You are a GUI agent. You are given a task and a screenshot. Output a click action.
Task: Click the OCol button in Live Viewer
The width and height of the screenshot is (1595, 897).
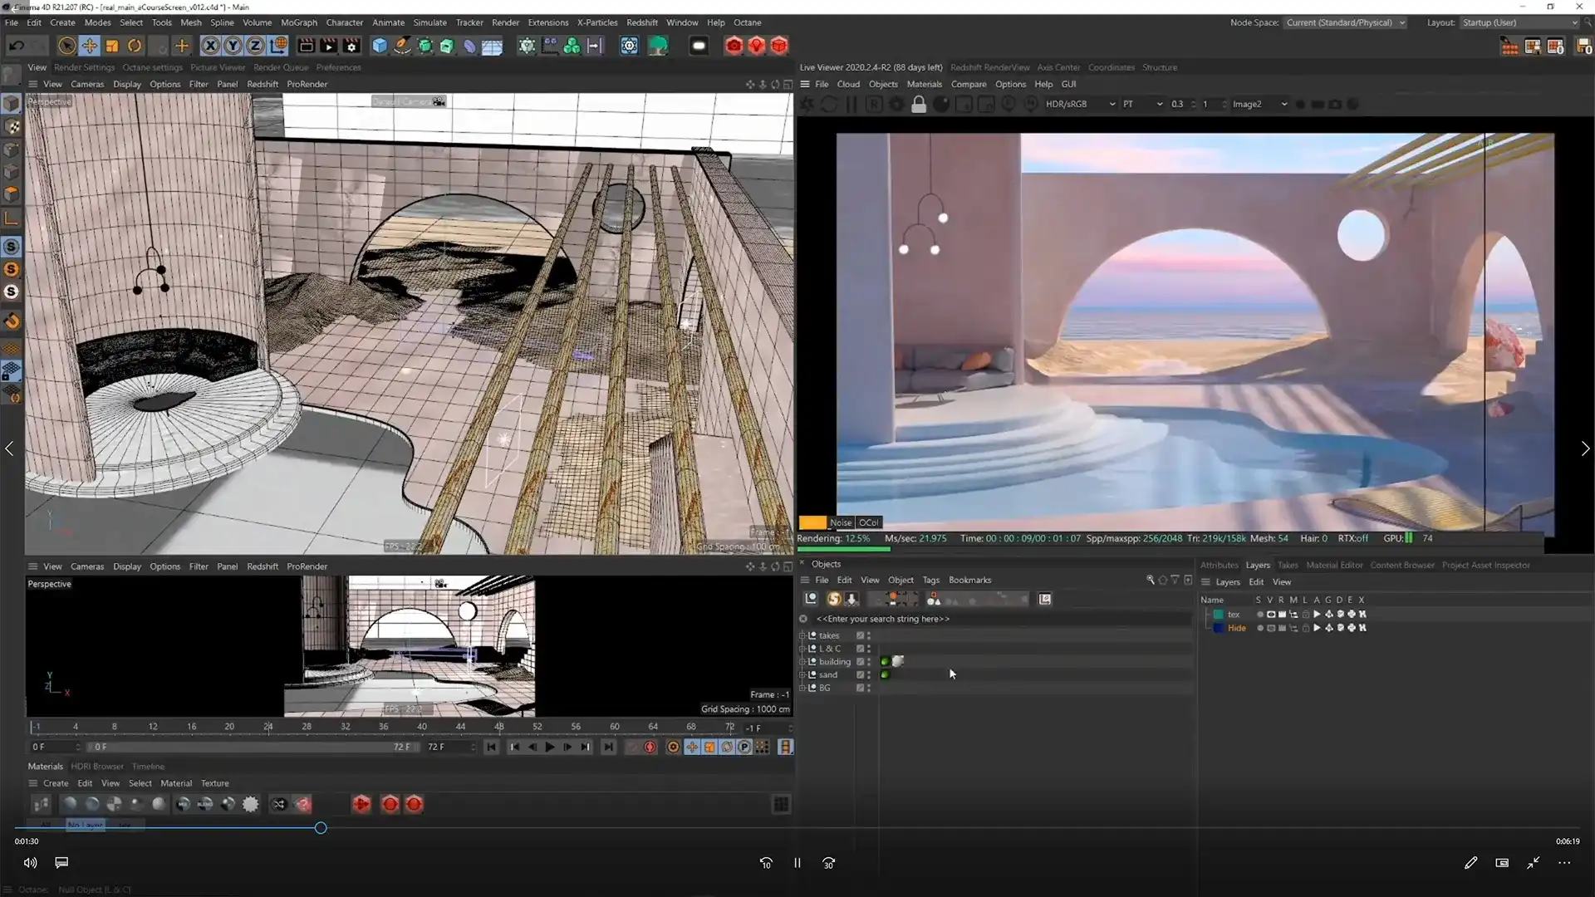click(x=869, y=522)
